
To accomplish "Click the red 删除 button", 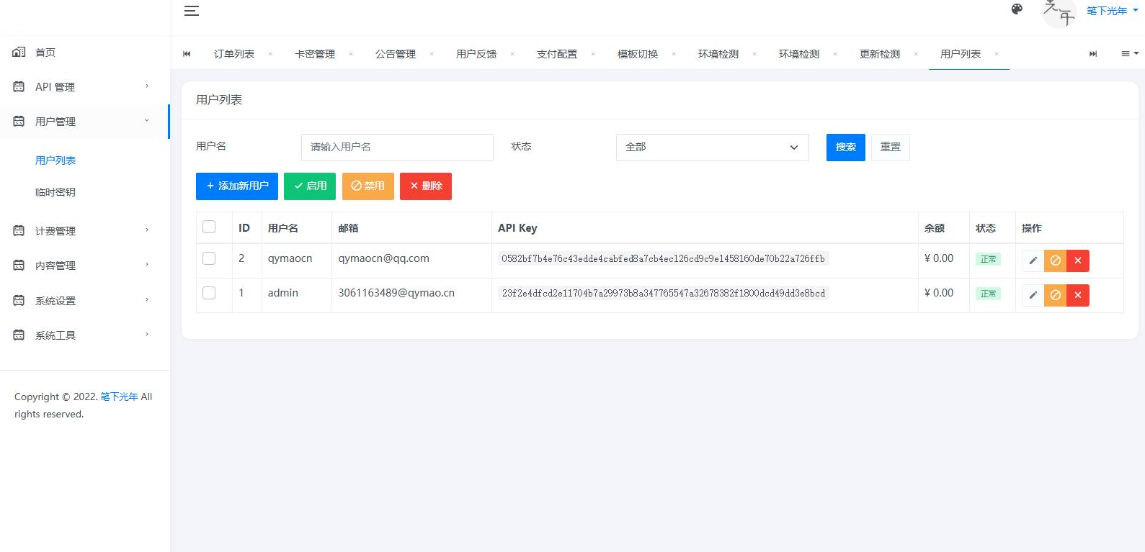I will (426, 186).
